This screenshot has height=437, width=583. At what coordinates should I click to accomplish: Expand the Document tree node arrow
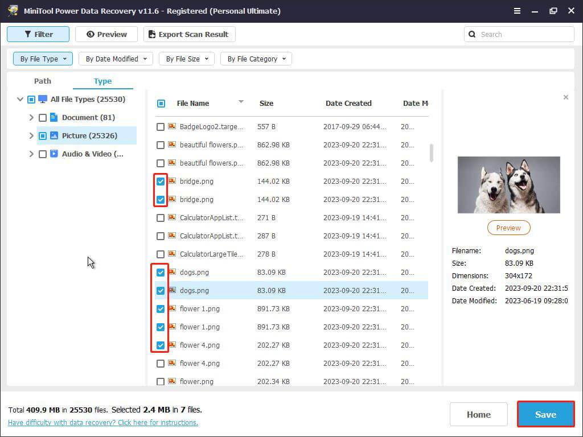[31, 117]
